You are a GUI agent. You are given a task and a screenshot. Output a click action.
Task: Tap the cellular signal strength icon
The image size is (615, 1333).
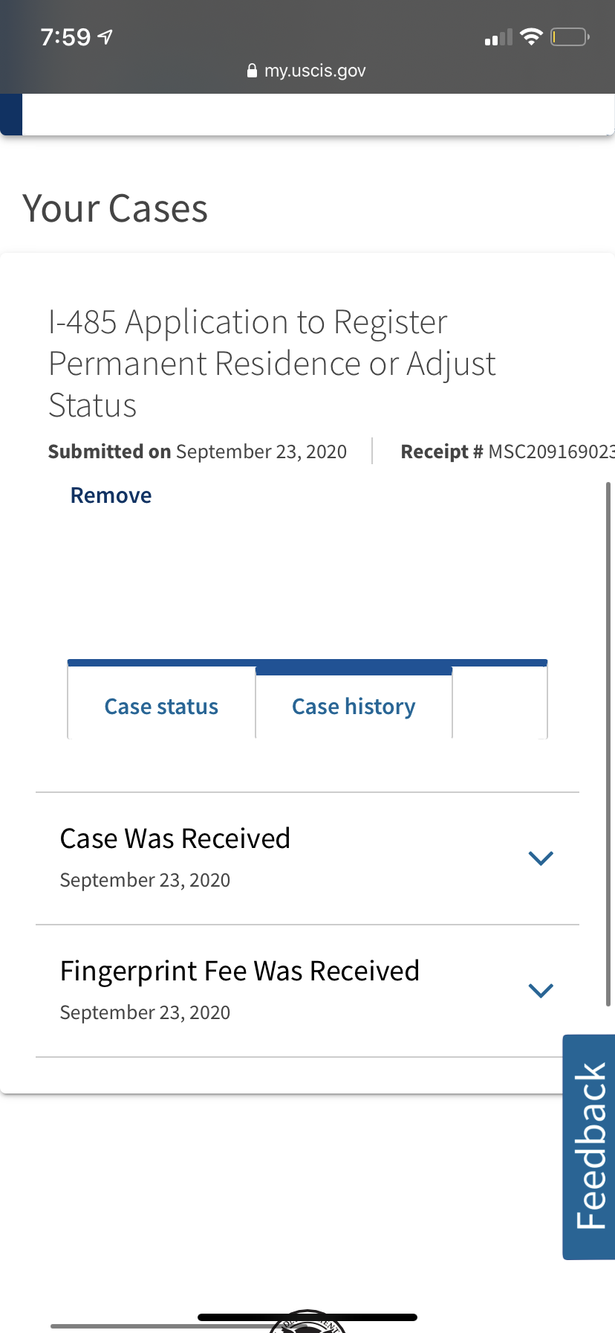[x=498, y=37]
